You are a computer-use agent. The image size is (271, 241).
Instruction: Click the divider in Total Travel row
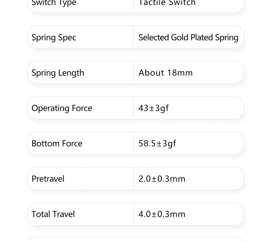click(x=134, y=214)
